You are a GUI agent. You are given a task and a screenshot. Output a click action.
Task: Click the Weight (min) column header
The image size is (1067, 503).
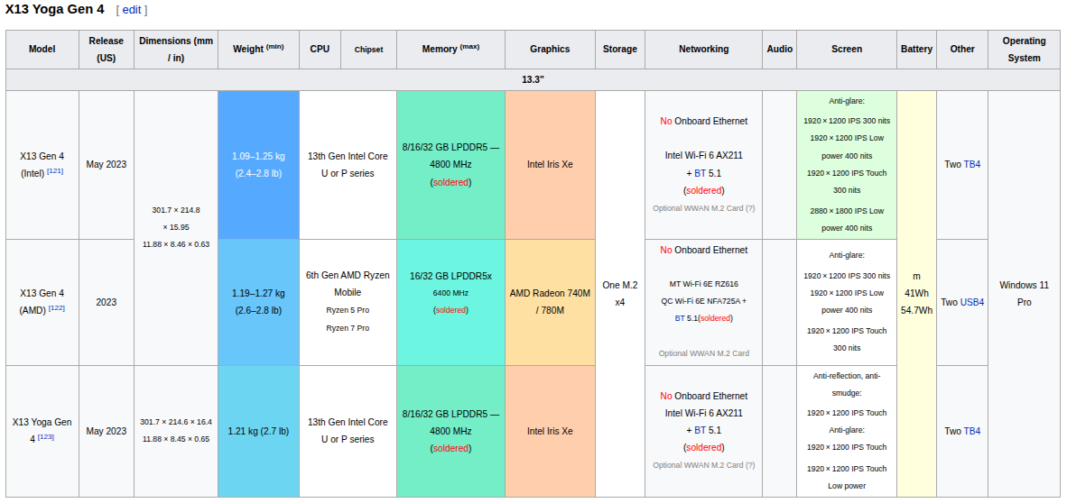coord(258,49)
